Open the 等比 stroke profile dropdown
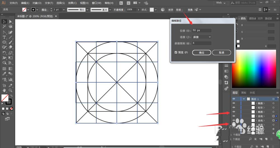The height and width of the screenshot is (148, 280). (87, 9)
